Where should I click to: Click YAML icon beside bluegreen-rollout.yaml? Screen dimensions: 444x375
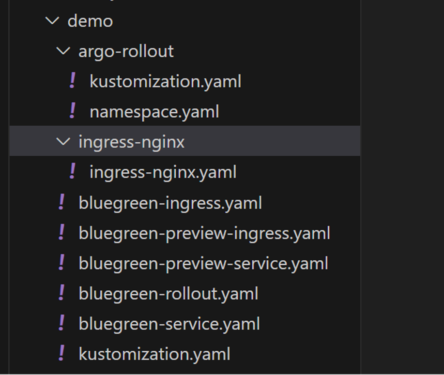click(61, 293)
